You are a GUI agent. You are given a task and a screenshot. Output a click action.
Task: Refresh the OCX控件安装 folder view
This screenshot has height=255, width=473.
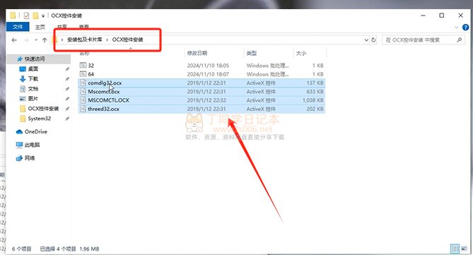point(373,40)
